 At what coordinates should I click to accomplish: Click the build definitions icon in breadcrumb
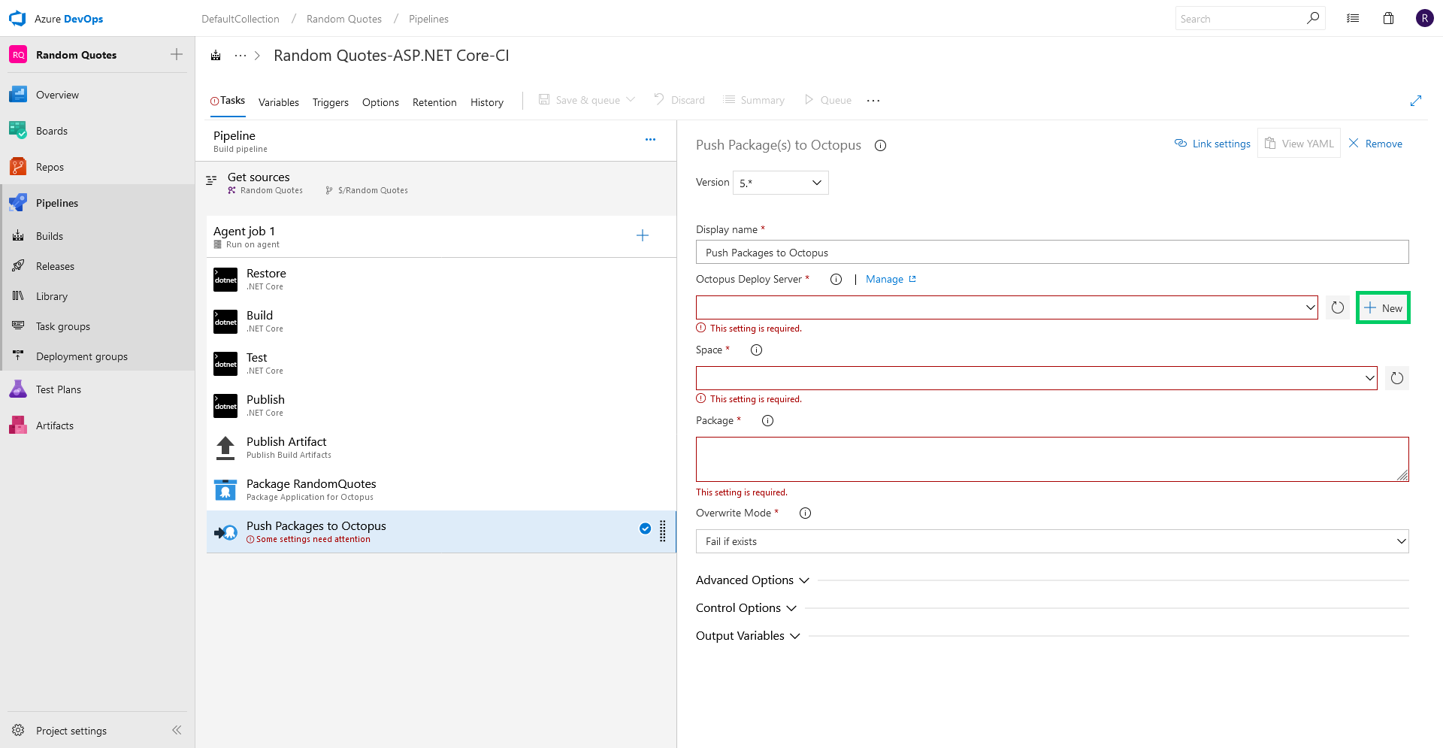click(x=216, y=56)
